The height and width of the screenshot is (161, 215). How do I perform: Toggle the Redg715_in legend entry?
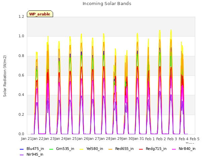[x=153, y=149]
